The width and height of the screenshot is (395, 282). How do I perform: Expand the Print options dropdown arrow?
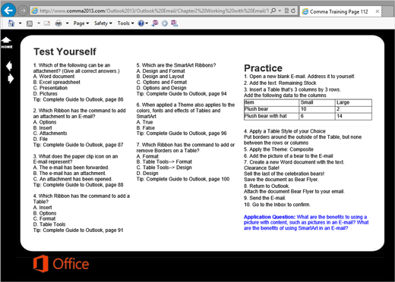[68, 23]
